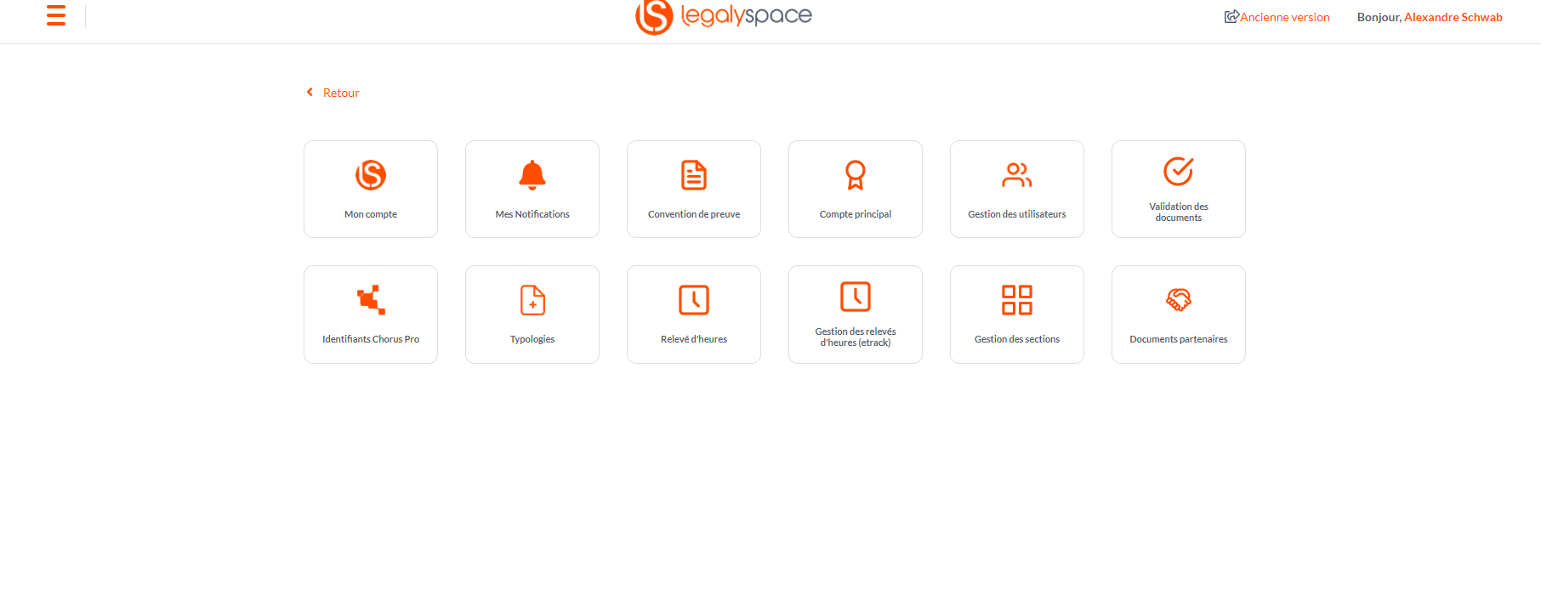Click the Documents partenaires handshake icon
Screen dimensions: 1541x589
coord(1179,299)
